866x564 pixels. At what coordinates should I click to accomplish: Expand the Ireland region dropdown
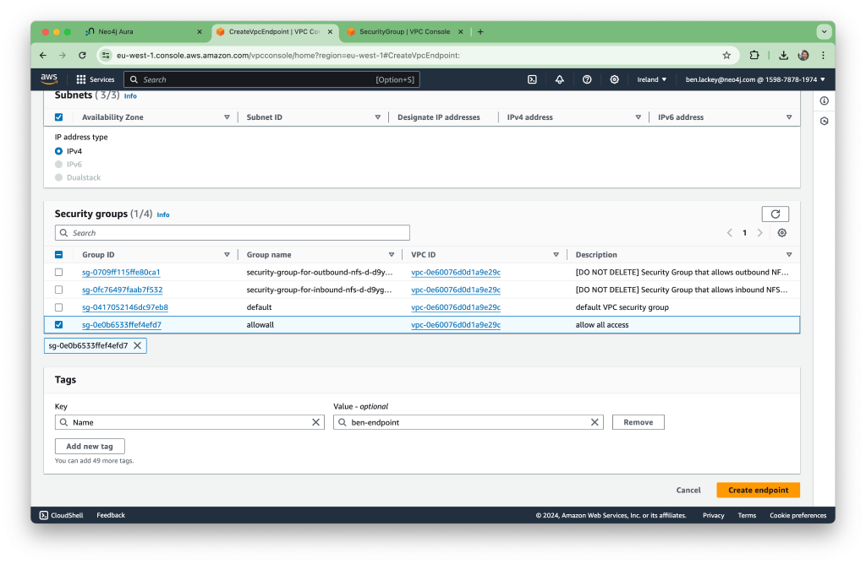(x=652, y=79)
